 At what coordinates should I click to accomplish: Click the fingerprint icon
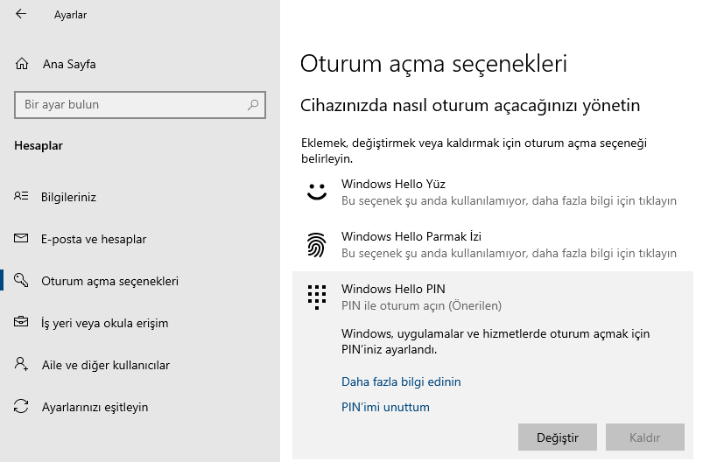point(316,245)
